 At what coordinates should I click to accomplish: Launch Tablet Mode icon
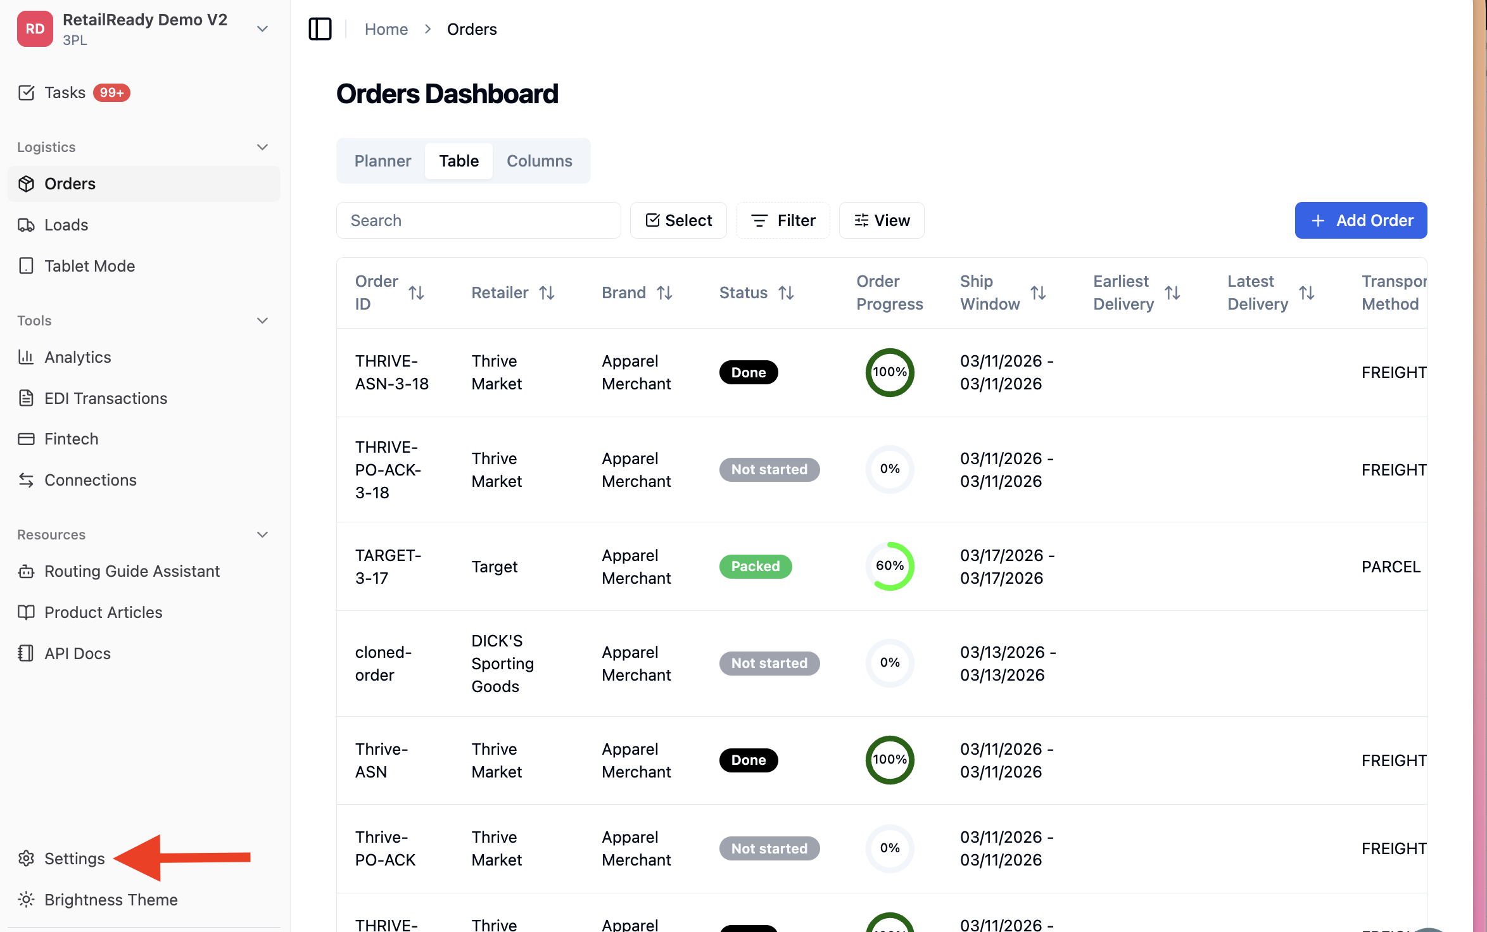click(x=27, y=266)
